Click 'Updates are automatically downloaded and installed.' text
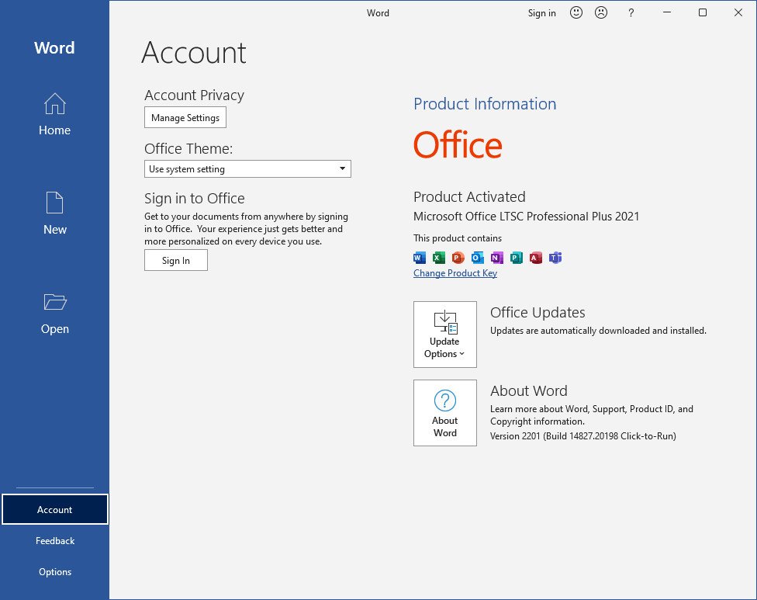The width and height of the screenshot is (757, 600). pos(598,331)
